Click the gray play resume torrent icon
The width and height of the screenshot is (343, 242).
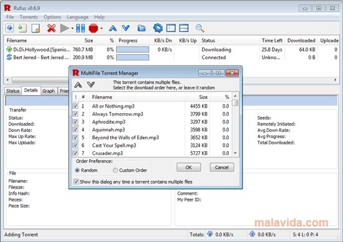click(65, 29)
